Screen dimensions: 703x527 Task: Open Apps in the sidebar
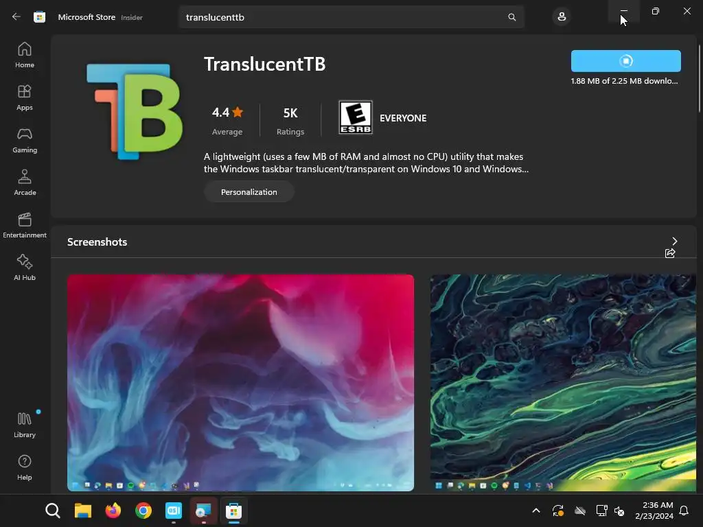coord(25,97)
